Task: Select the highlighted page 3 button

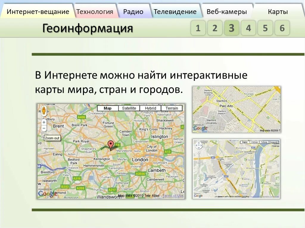Action: (x=231, y=28)
